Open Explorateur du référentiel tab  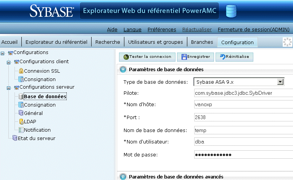(x=56, y=42)
